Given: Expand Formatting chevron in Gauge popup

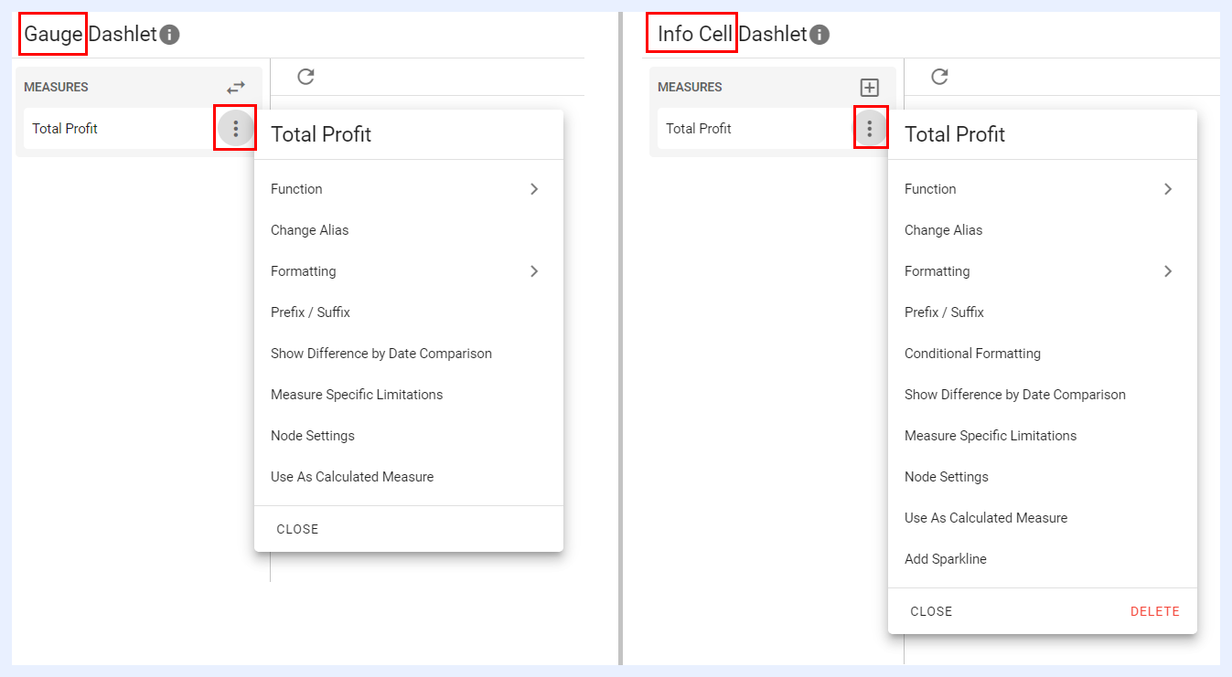Looking at the screenshot, I should click(x=534, y=271).
